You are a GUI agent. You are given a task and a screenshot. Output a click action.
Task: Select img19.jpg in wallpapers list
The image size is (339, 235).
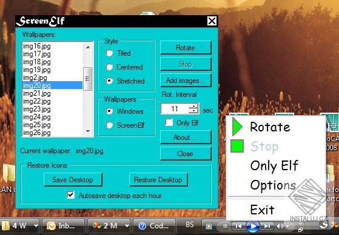tap(52, 70)
